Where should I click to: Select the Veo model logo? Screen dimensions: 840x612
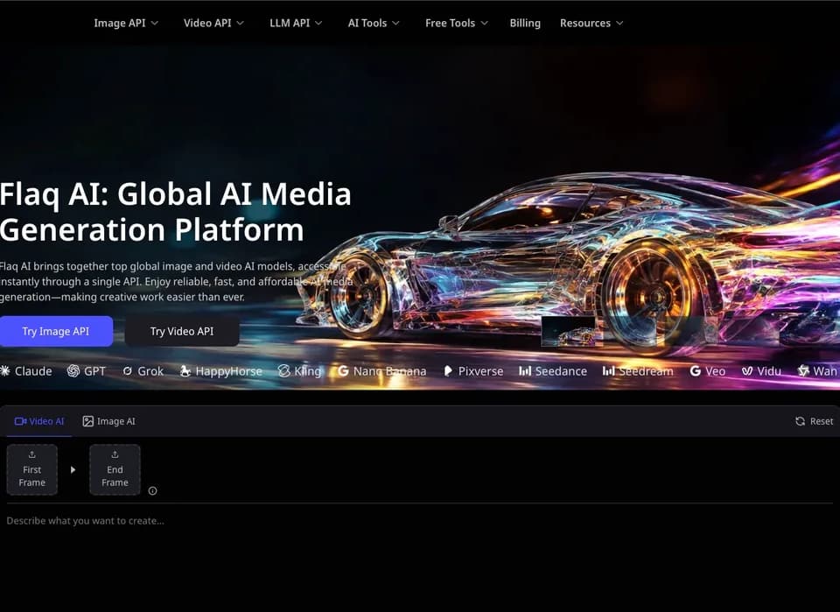(x=708, y=371)
